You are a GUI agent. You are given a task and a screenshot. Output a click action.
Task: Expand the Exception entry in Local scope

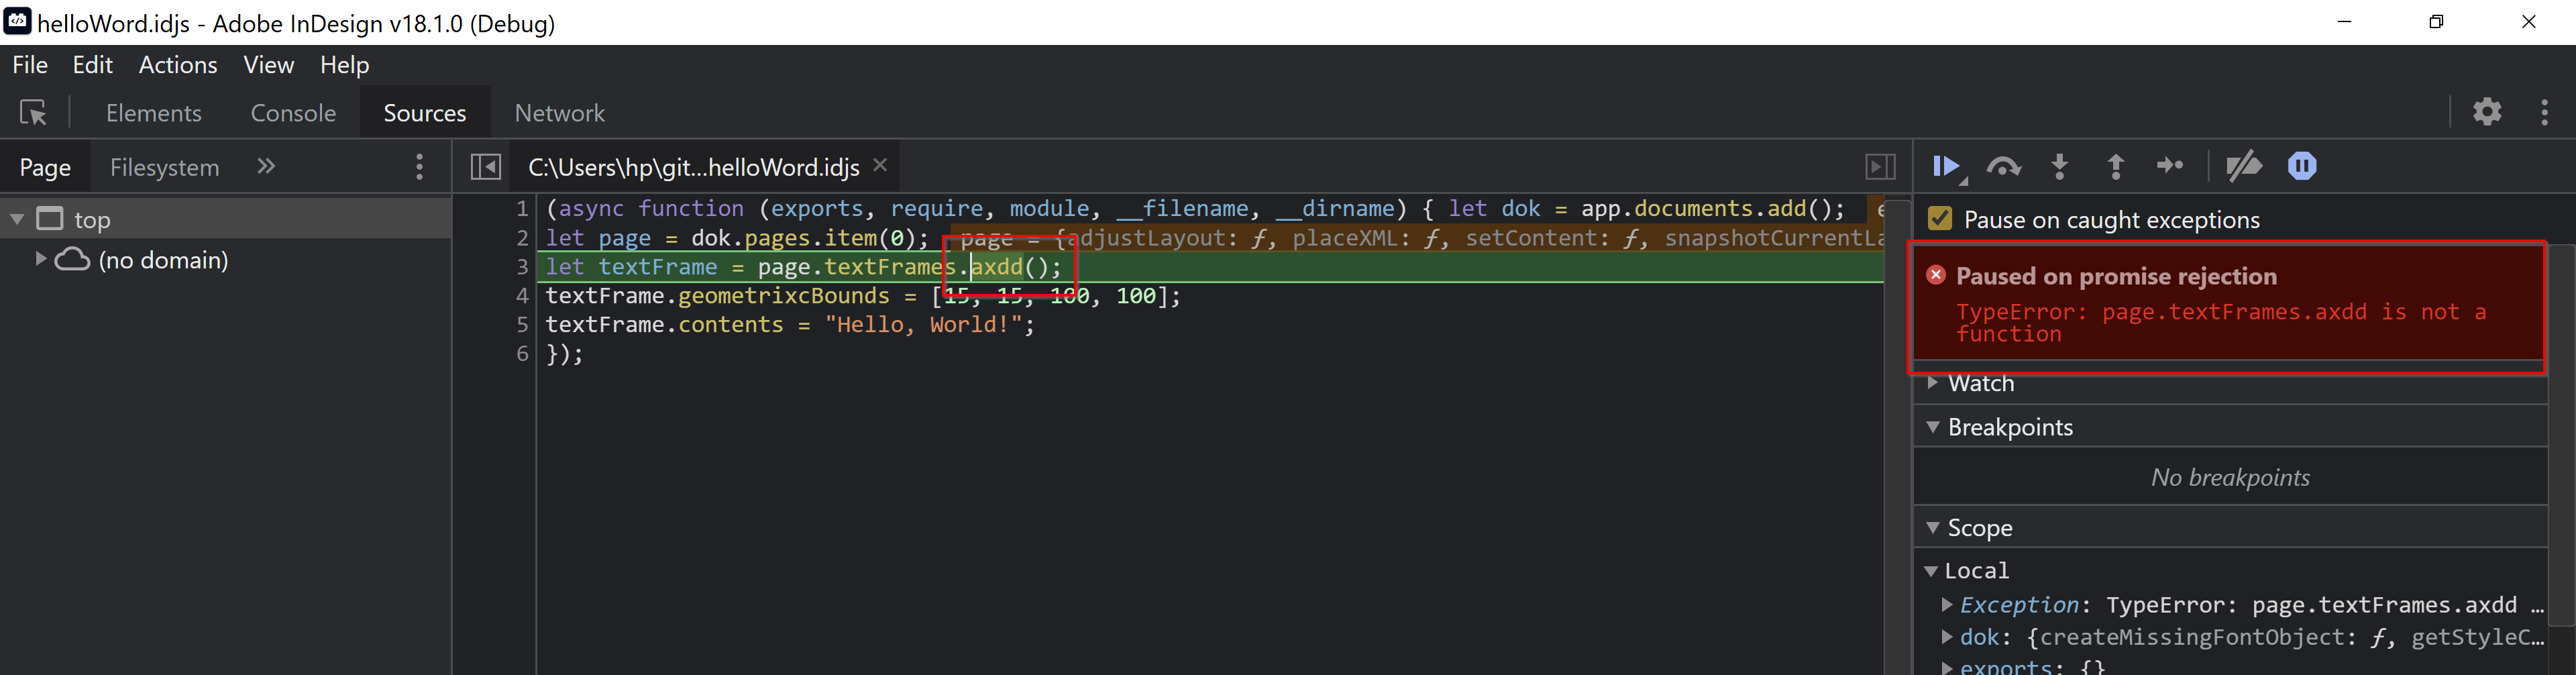[1946, 605]
